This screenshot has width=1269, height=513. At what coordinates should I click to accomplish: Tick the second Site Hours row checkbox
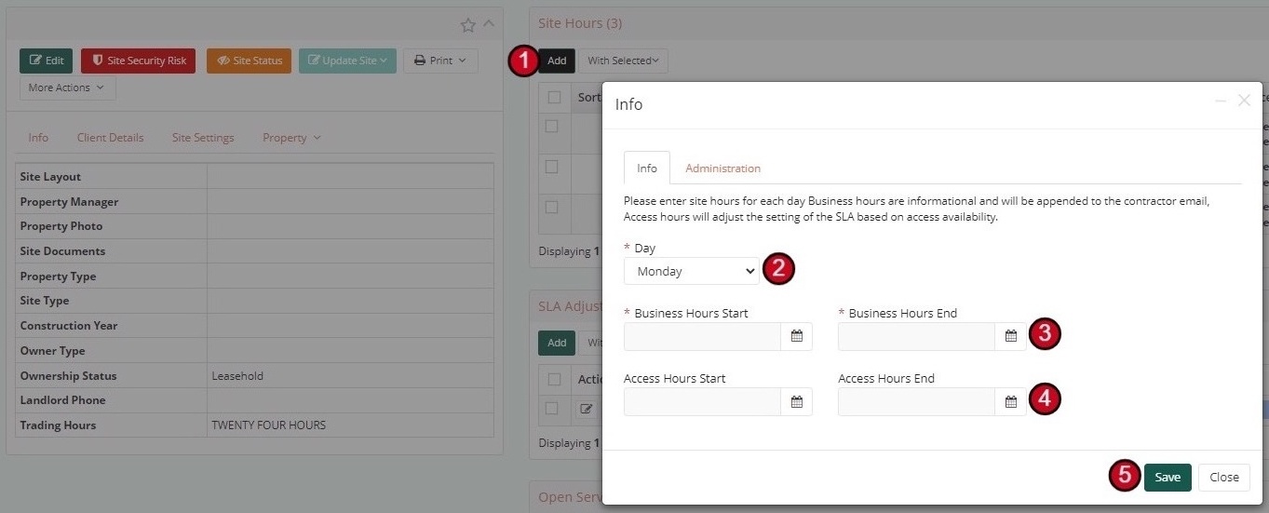click(x=552, y=167)
